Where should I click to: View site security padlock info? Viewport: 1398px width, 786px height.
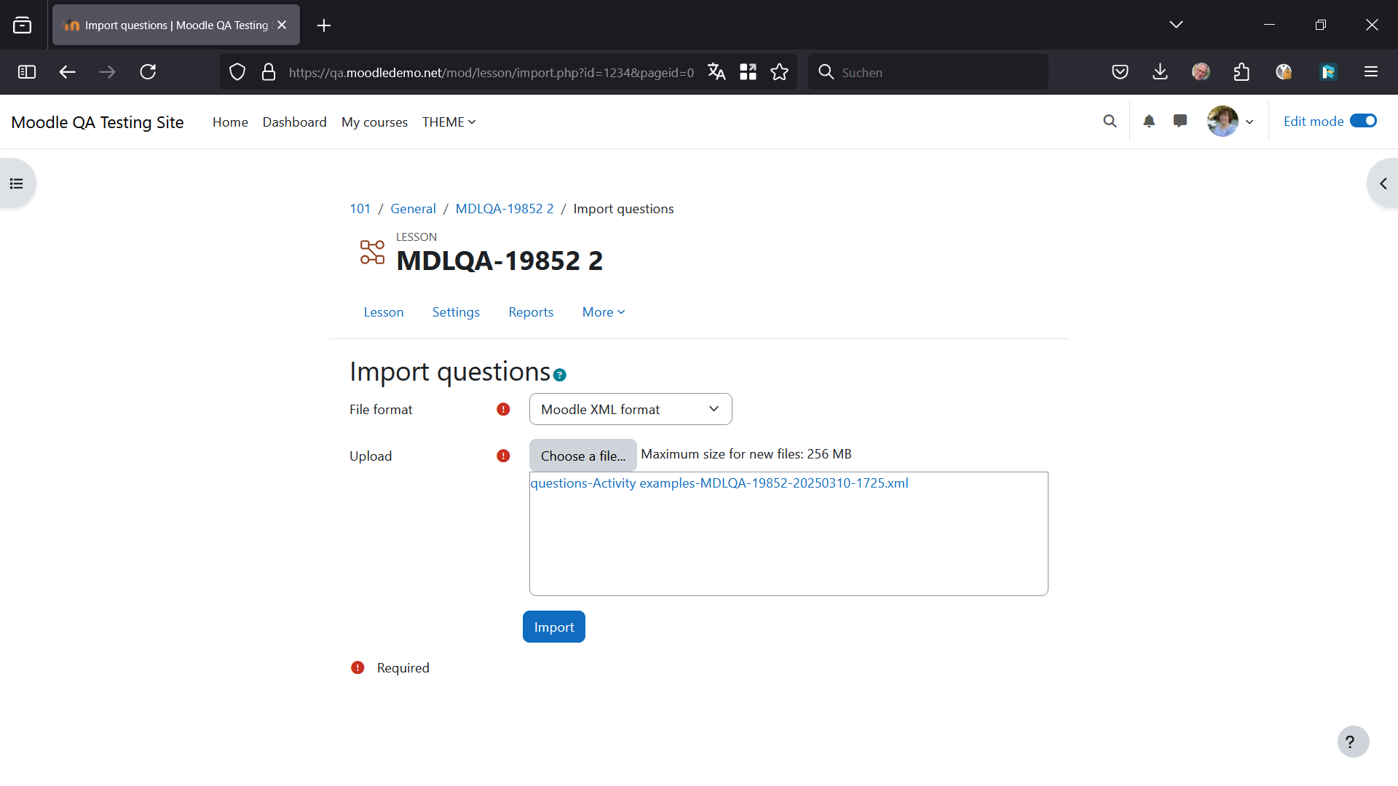tap(269, 72)
